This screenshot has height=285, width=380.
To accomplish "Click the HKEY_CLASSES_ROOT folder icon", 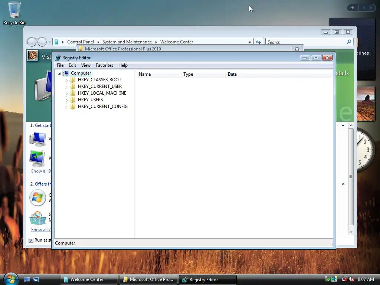I will 73,80.
